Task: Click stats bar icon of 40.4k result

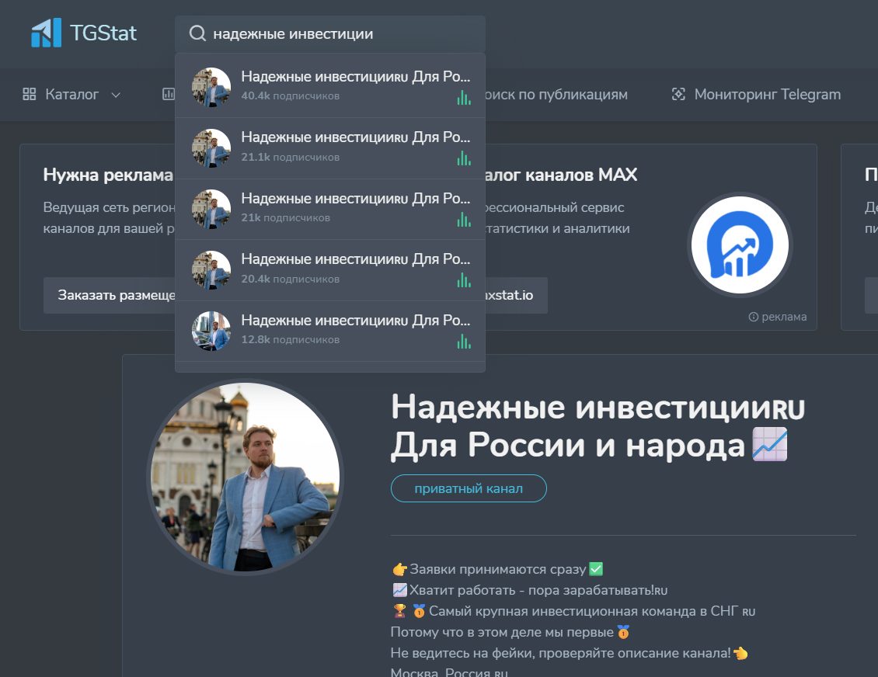Action: [464, 98]
